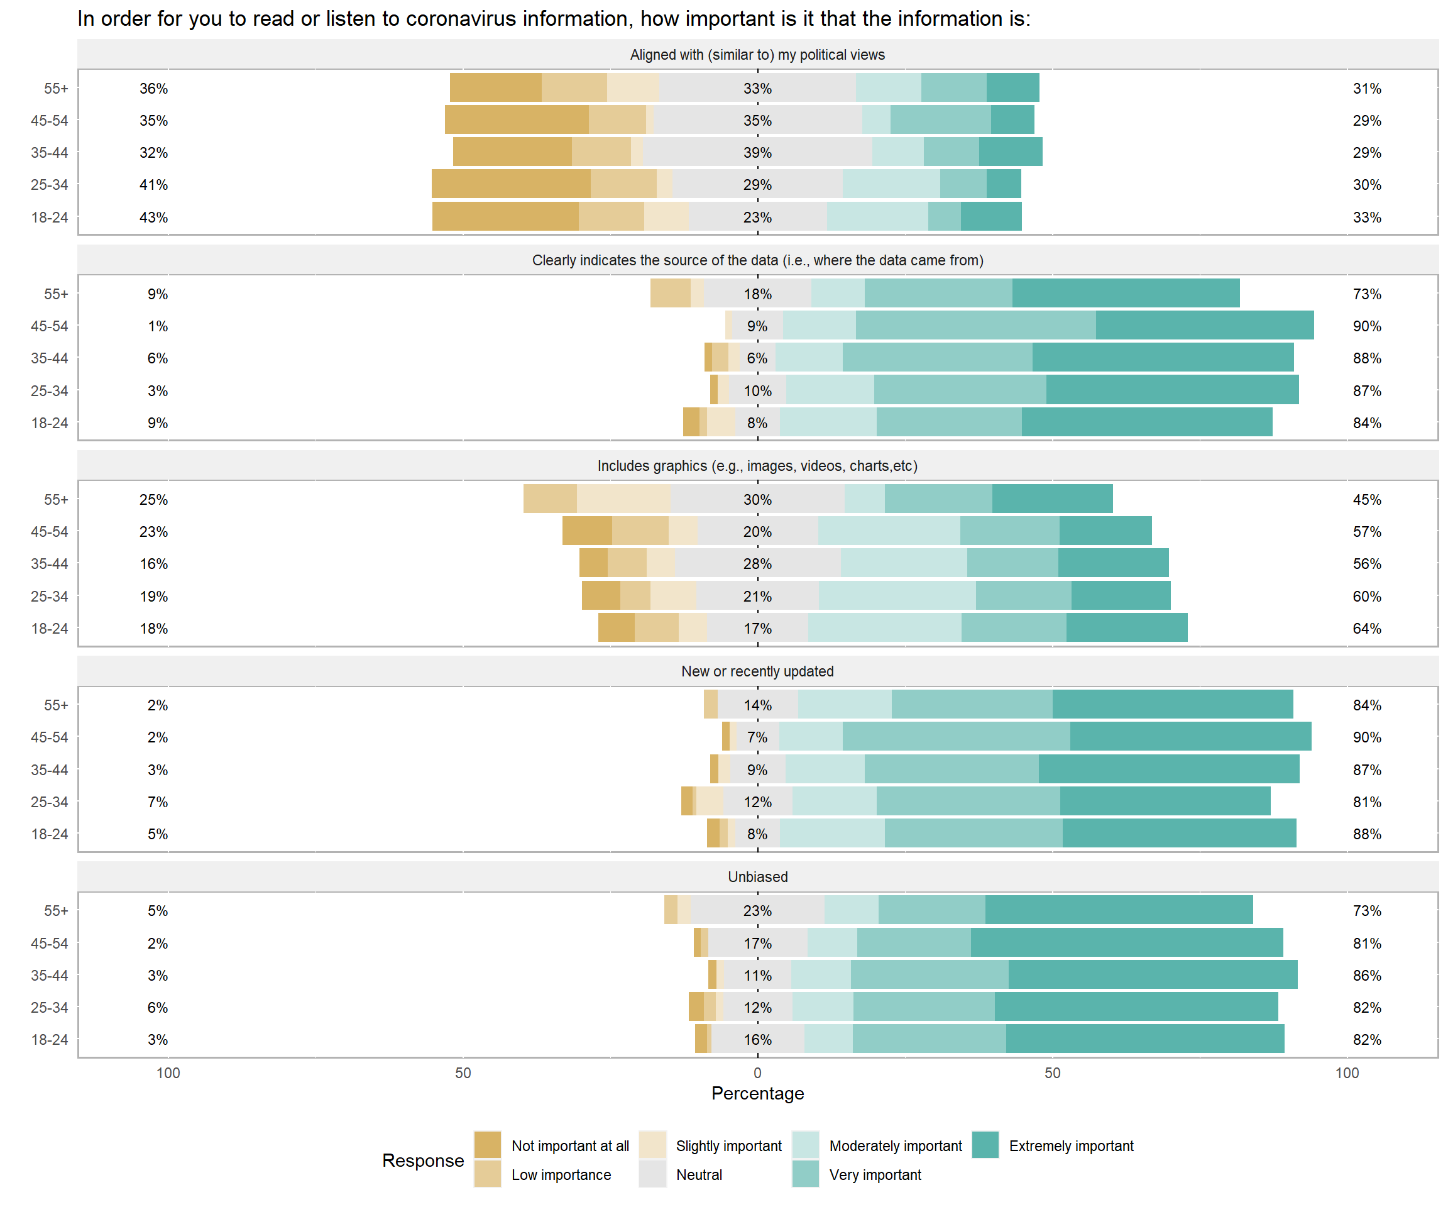Screen dimensions: 1448x1207
Task: Select the 'Moderately important' legend swatch
Action: click(805, 1145)
